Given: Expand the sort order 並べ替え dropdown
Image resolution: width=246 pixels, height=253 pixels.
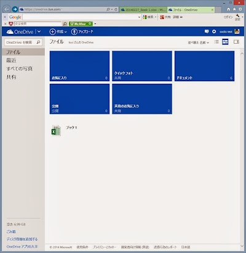Looking at the screenshot, I should [x=199, y=42].
